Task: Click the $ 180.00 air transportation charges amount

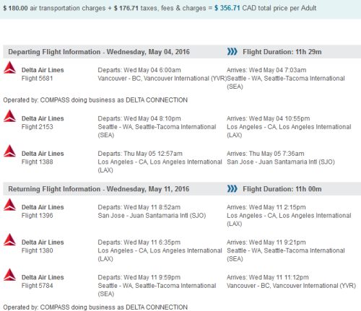Action: tap(16, 8)
